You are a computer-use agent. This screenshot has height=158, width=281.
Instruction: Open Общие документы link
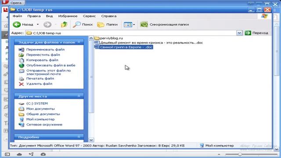point(43,114)
